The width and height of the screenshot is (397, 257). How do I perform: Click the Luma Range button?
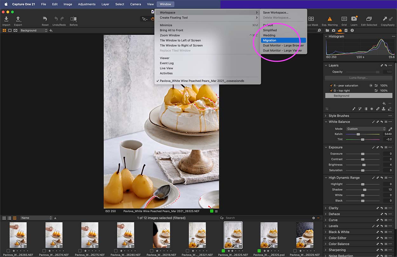pos(358,78)
